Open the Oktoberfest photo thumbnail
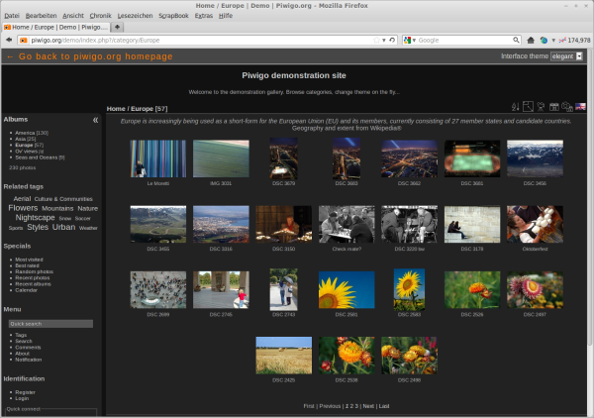Viewport: 594px width, 418px height. click(x=535, y=224)
